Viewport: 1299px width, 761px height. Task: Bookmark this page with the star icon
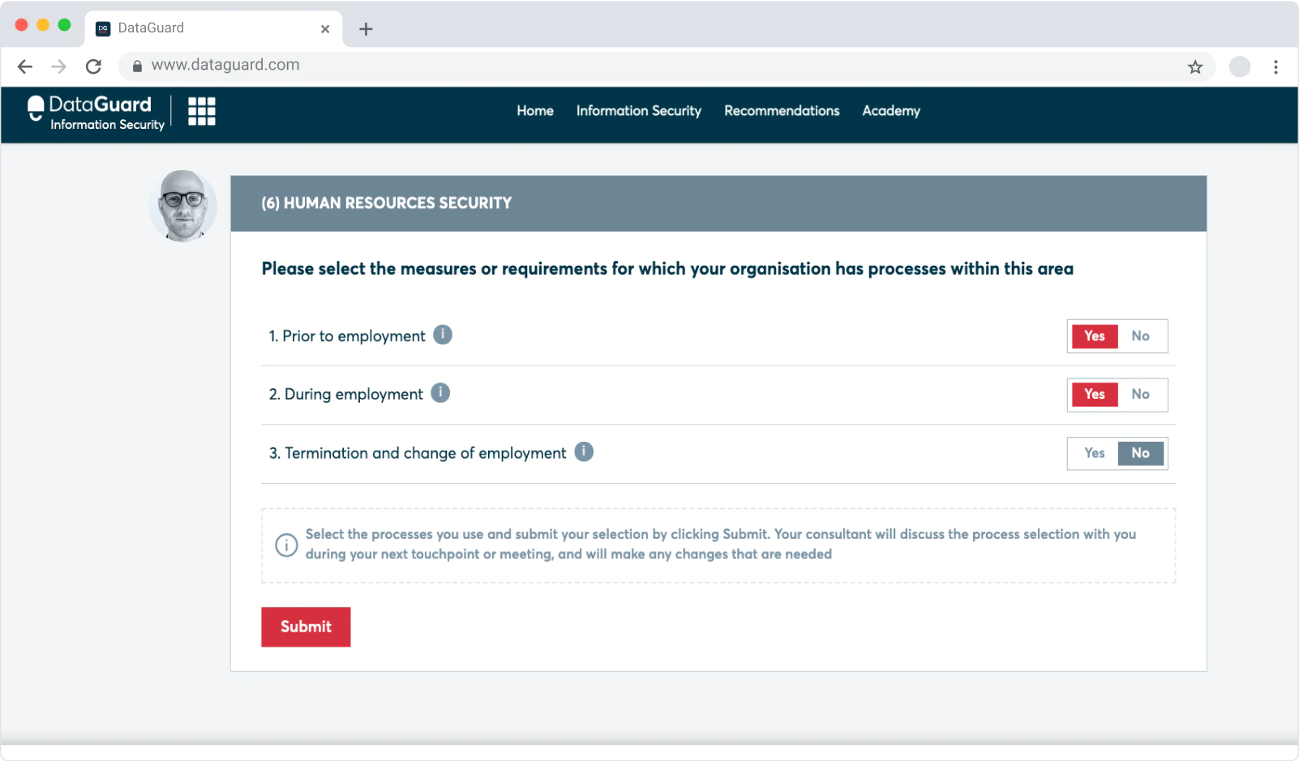[1194, 67]
